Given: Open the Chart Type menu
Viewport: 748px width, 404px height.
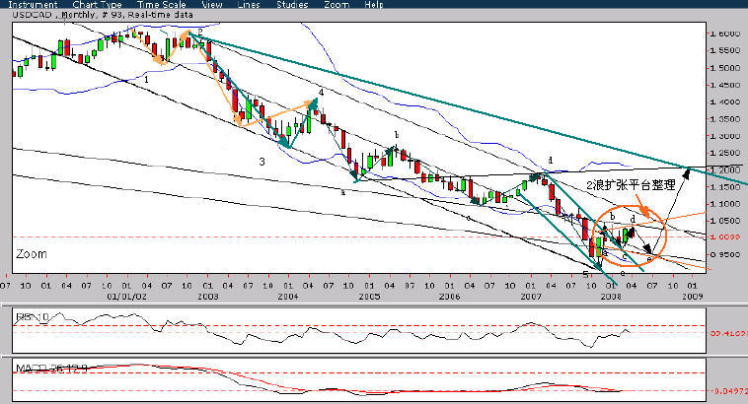Looking at the screenshot, I should pyautogui.click(x=97, y=4).
